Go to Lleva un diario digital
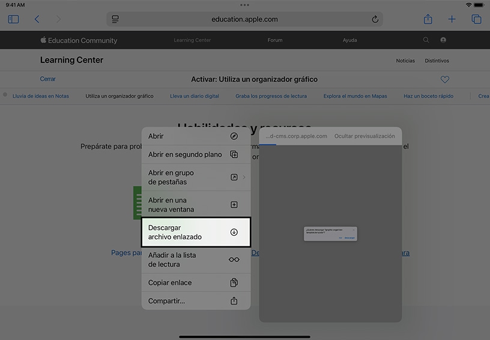The height and width of the screenshot is (340, 490). [195, 96]
